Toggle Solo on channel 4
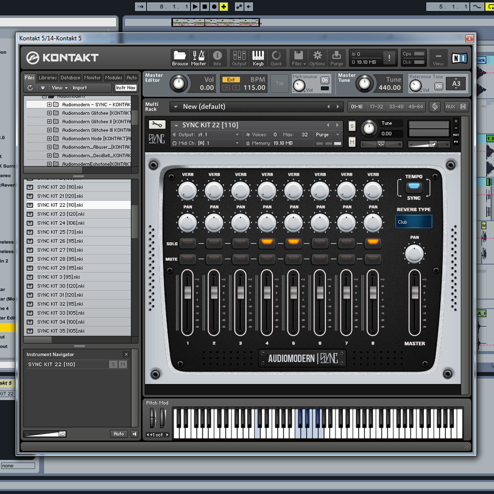The height and width of the screenshot is (494, 494). pos(267,243)
